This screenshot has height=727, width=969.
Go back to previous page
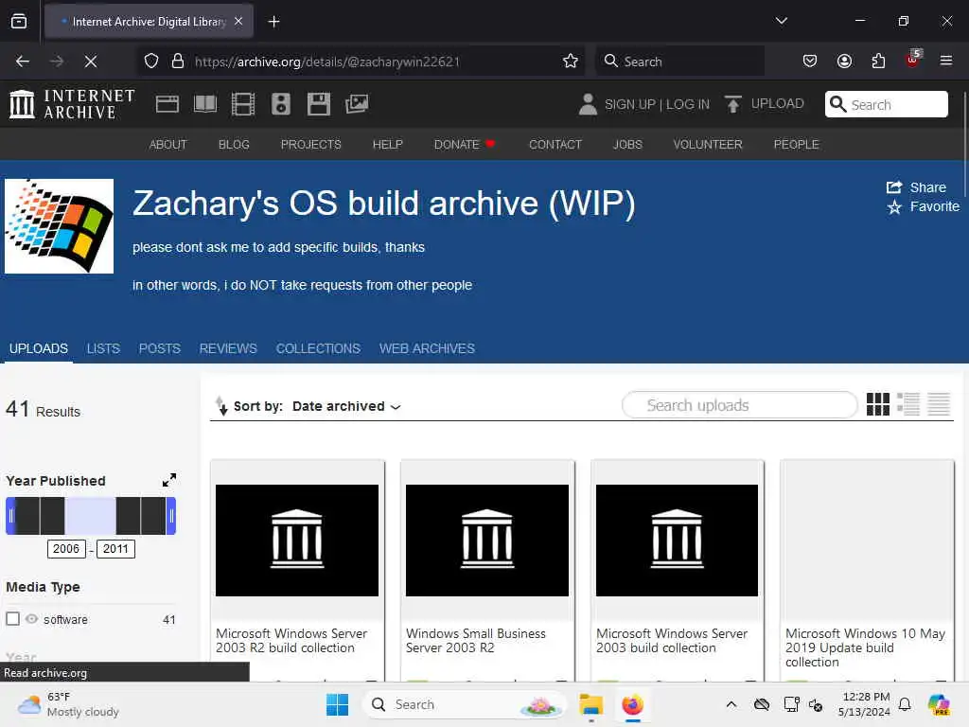23,62
